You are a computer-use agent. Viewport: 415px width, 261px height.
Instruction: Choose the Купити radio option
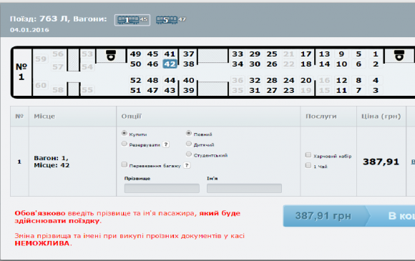tap(124, 133)
